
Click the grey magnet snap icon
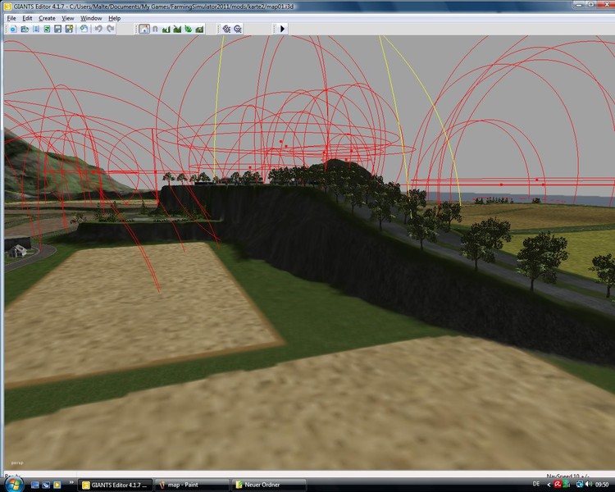coord(155,29)
